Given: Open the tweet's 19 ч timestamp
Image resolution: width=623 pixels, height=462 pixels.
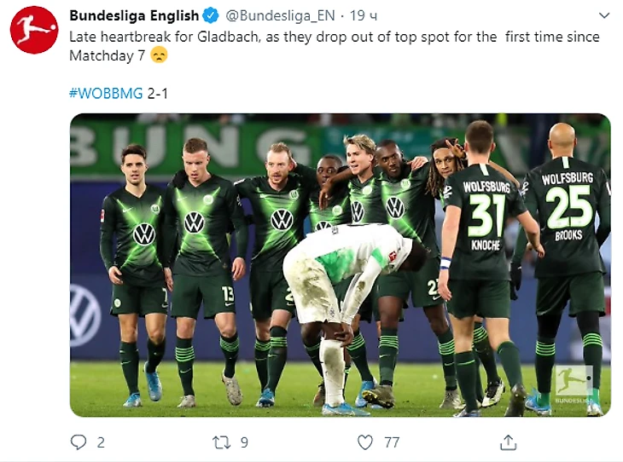Looking at the screenshot, I should pyautogui.click(x=364, y=16).
